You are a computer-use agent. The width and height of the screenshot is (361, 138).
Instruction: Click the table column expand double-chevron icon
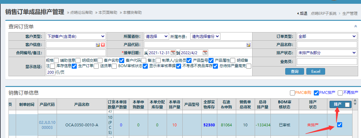click(x=355, y=102)
